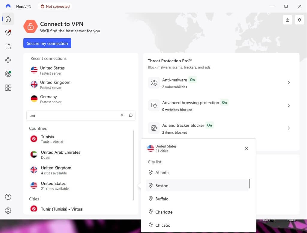The image size is (307, 233).
Task: Click Threat Protection Pro heading
Action: tap(170, 61)
